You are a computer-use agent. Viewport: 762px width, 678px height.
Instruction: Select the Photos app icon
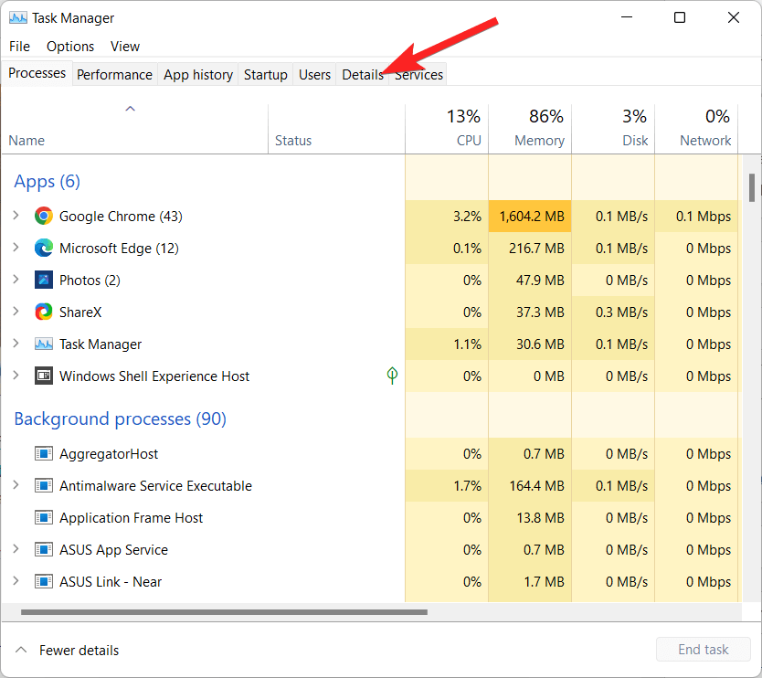tap(43, 280)
